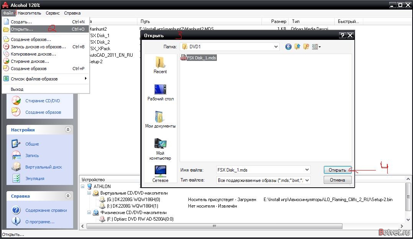This screenshot has height=239, width=413.
Task: Select Копирование дисков... from the menu
Action: [46, 54]
